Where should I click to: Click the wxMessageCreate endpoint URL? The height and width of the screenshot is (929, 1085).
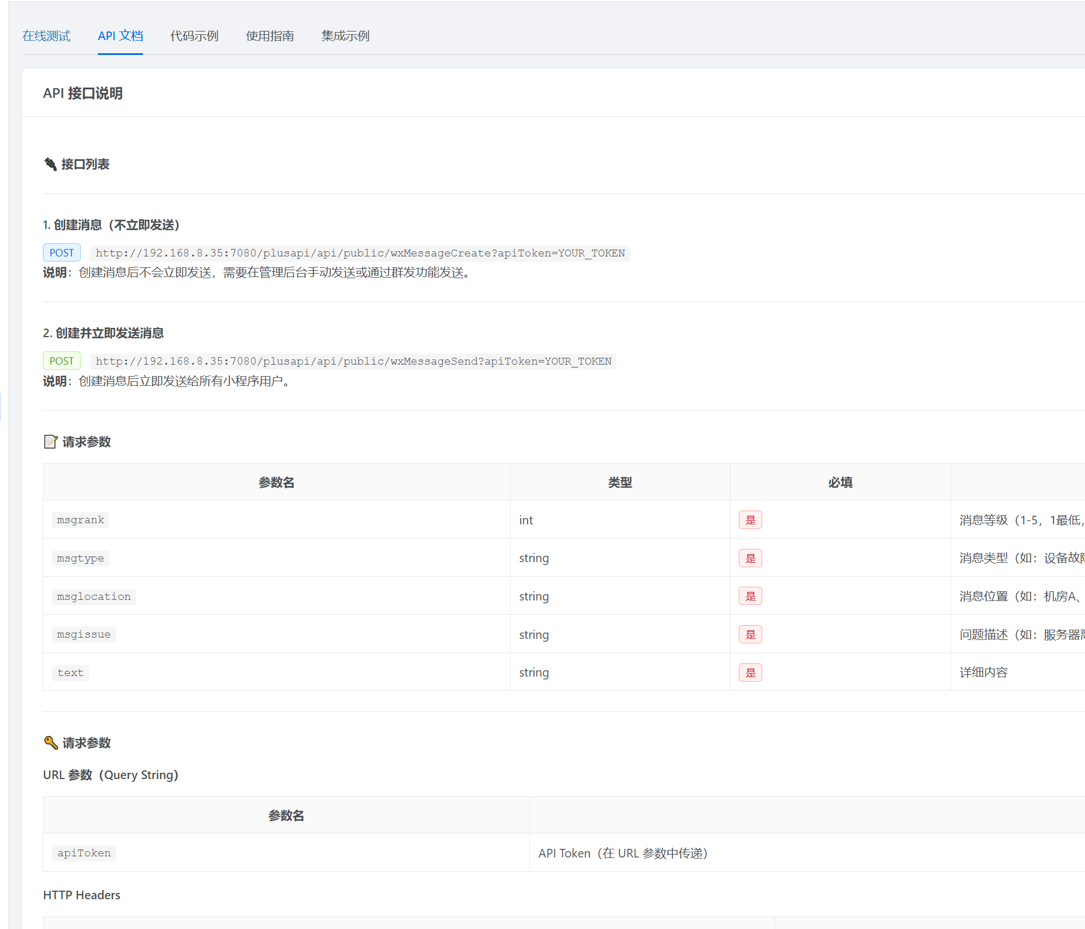[x=360, y=253]
